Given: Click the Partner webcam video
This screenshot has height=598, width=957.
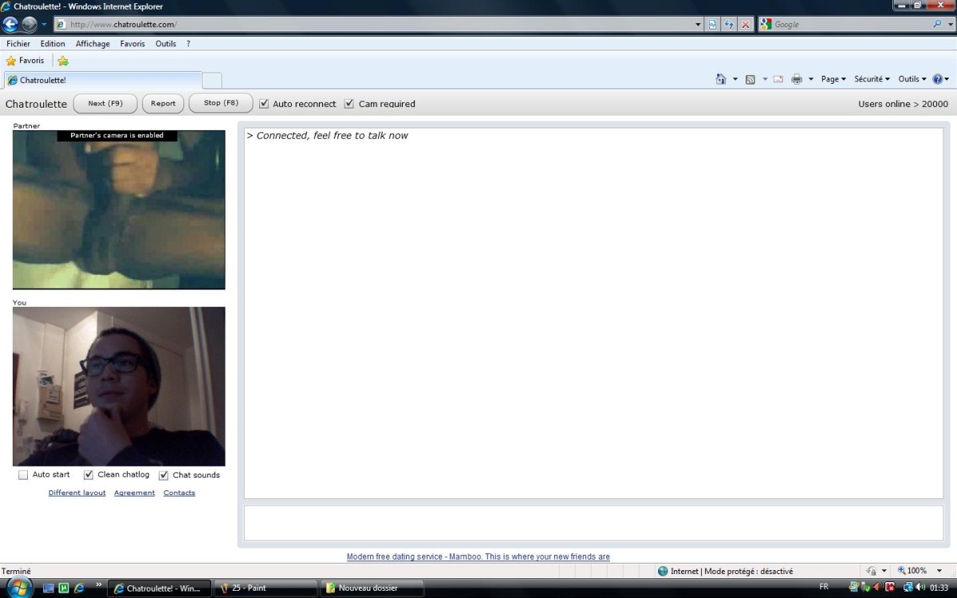Looking at the screenshot, I should pyautogui.click(x=119, y=210).
